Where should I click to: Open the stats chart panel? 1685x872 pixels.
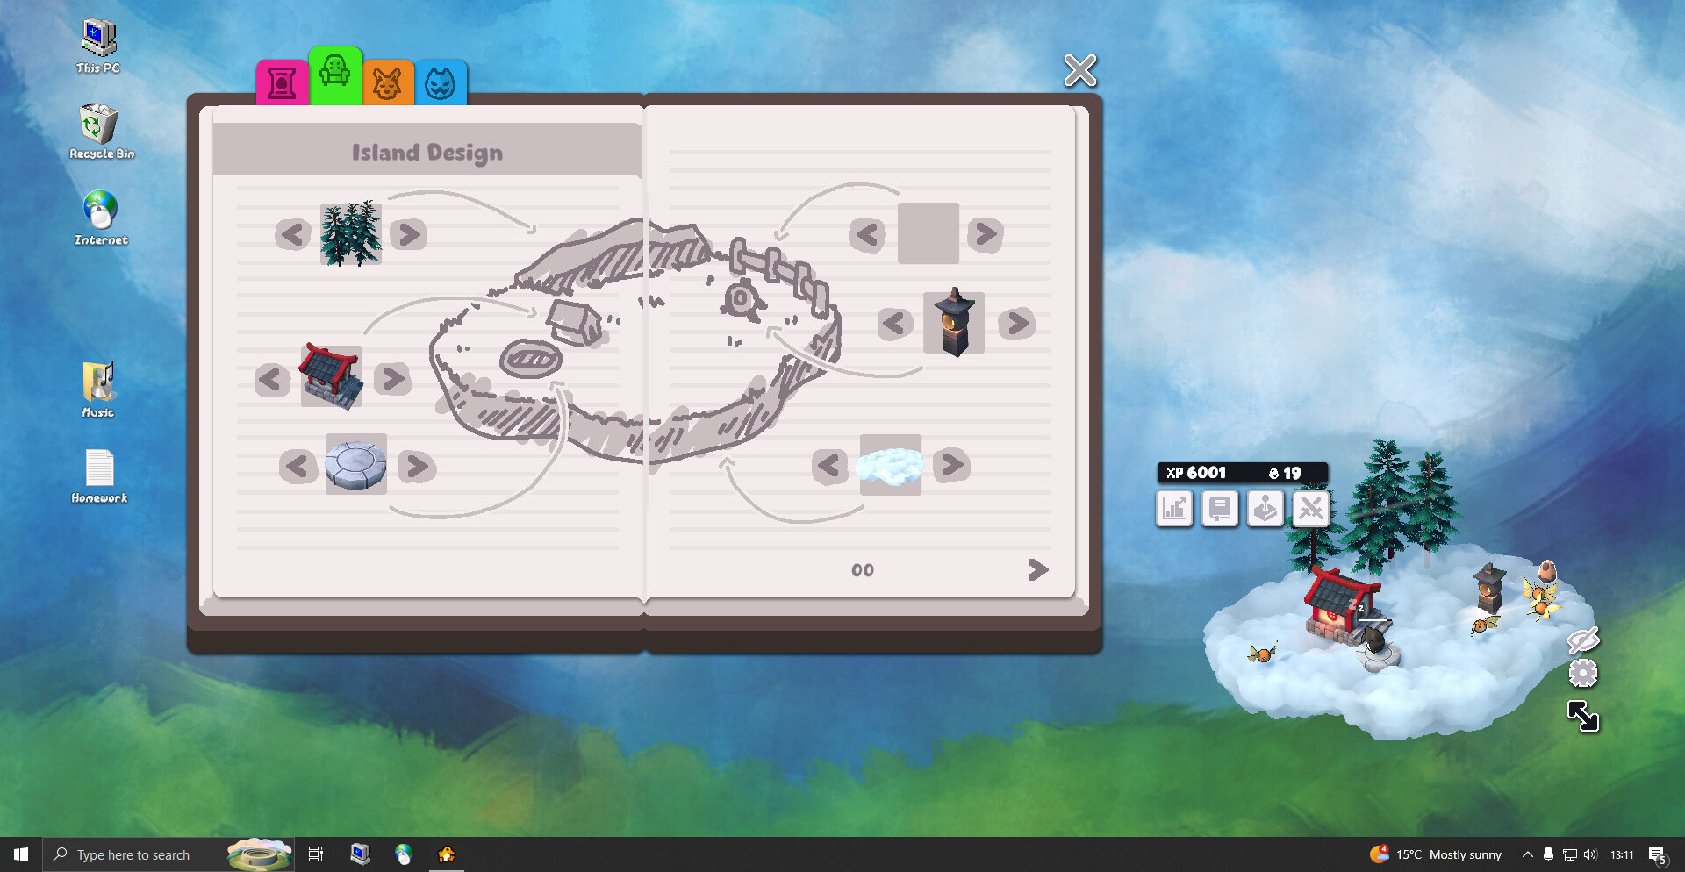pyautogui.click(x=1174, y=509)
